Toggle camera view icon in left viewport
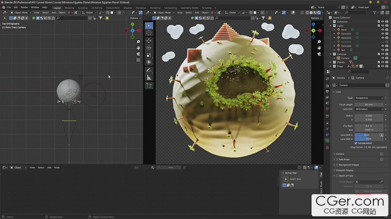Viewport: 391px width, 219px height. pos(138,54)
